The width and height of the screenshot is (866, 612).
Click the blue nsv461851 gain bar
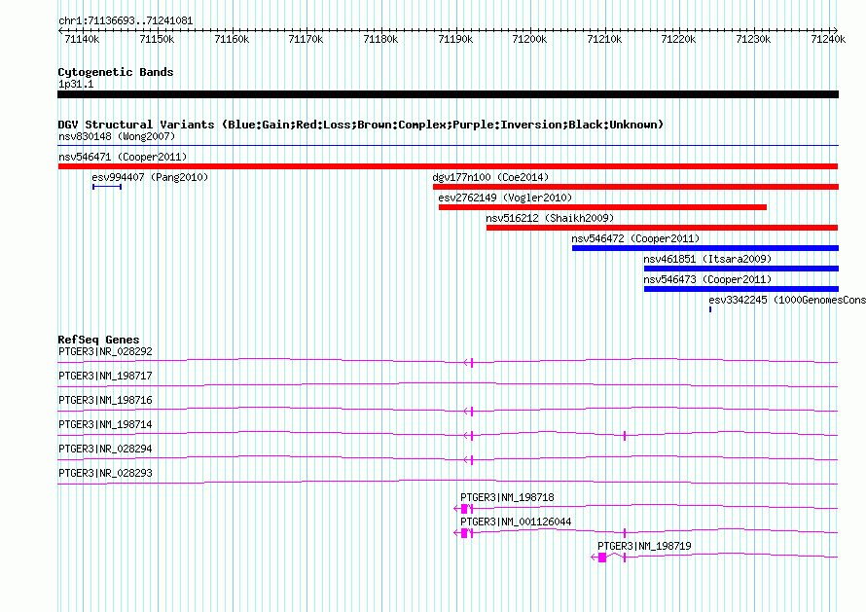click(x=741, y=269)
